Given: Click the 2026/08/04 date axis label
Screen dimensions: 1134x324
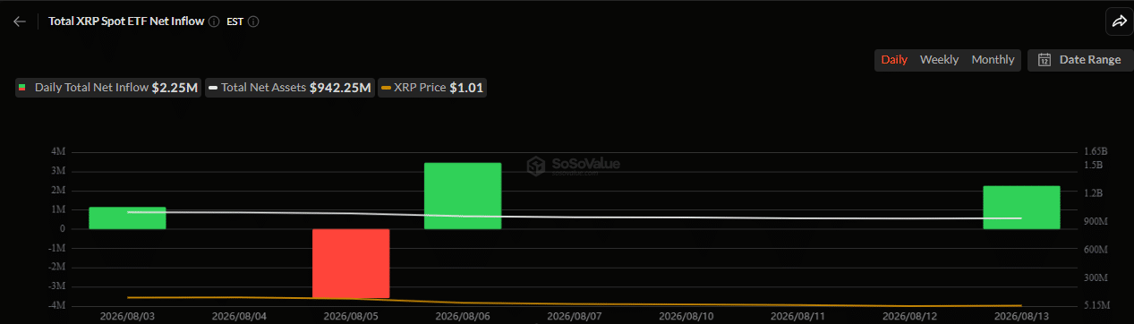Looking at the screenshot, I should (239, 316).
